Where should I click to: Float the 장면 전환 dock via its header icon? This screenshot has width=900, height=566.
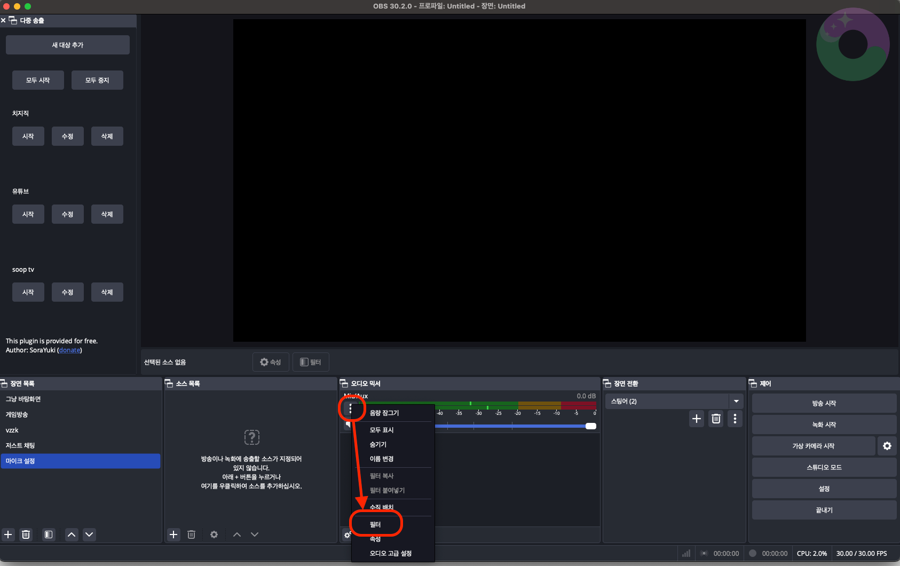pos(607,383)
